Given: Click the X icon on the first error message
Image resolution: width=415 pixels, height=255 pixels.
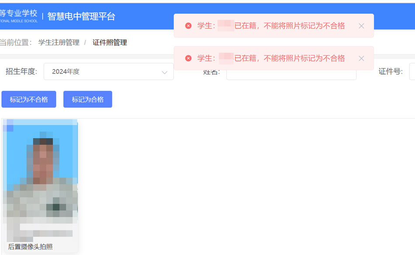Looking at the screenshot, I should point(361,26).
